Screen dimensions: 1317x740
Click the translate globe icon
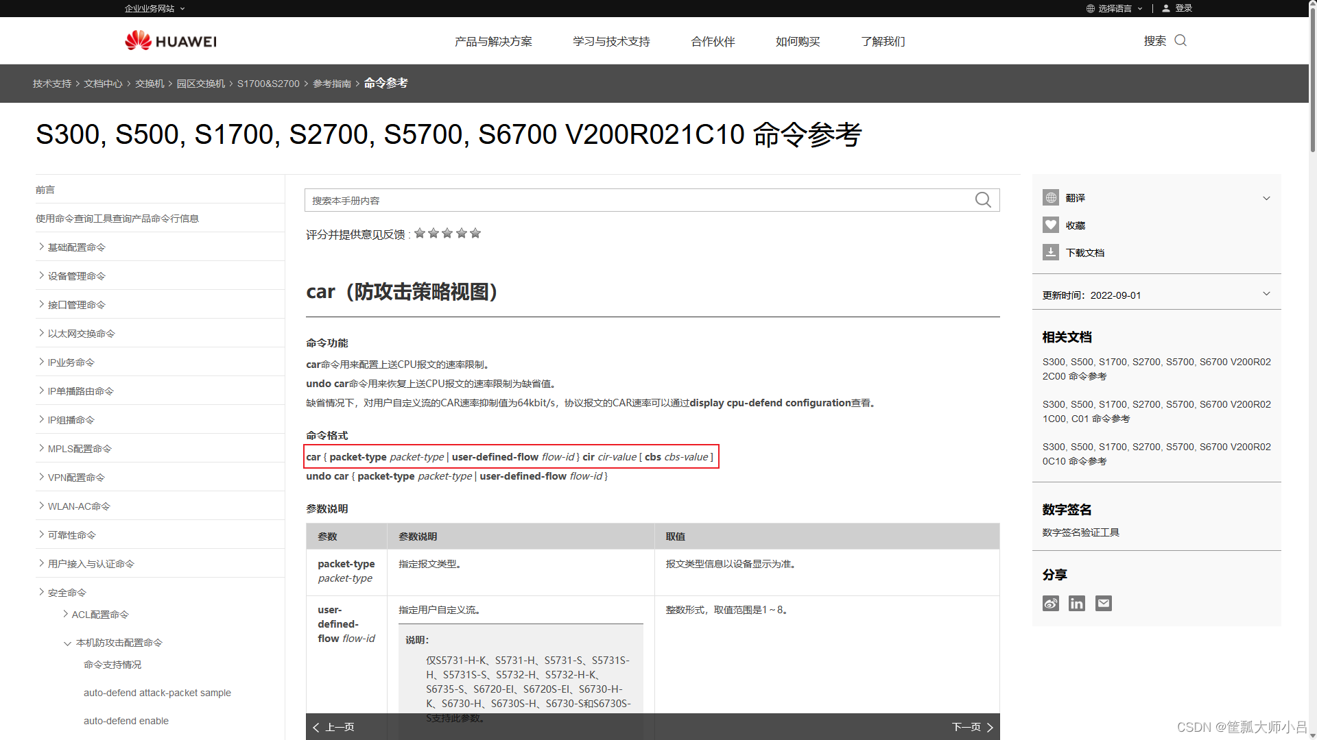point(1051,197)
